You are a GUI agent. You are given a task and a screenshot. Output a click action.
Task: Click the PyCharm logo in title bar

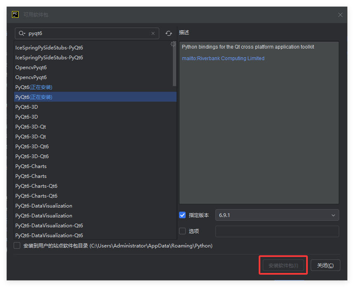point(15,15)
